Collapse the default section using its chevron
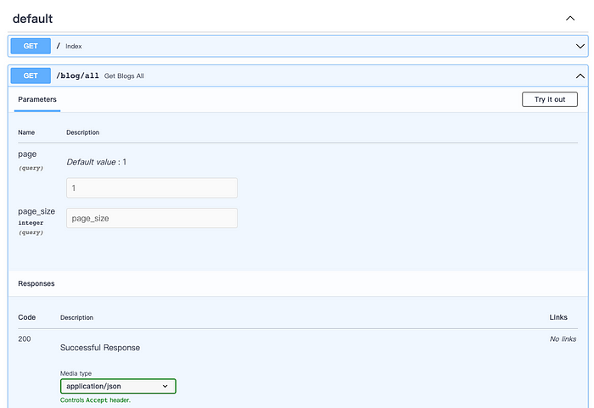 click(569, 17)
